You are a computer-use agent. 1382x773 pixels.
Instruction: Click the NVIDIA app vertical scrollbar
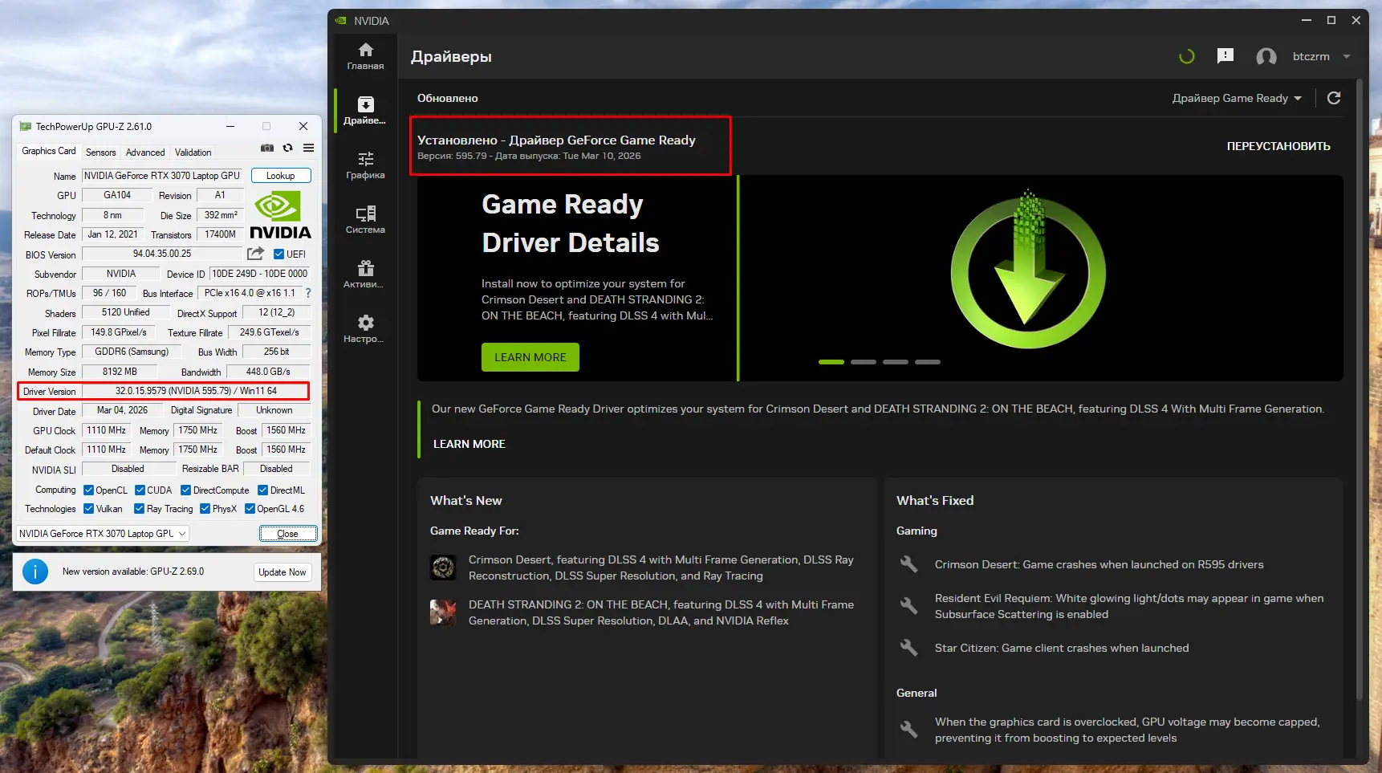pos(1359,389)
